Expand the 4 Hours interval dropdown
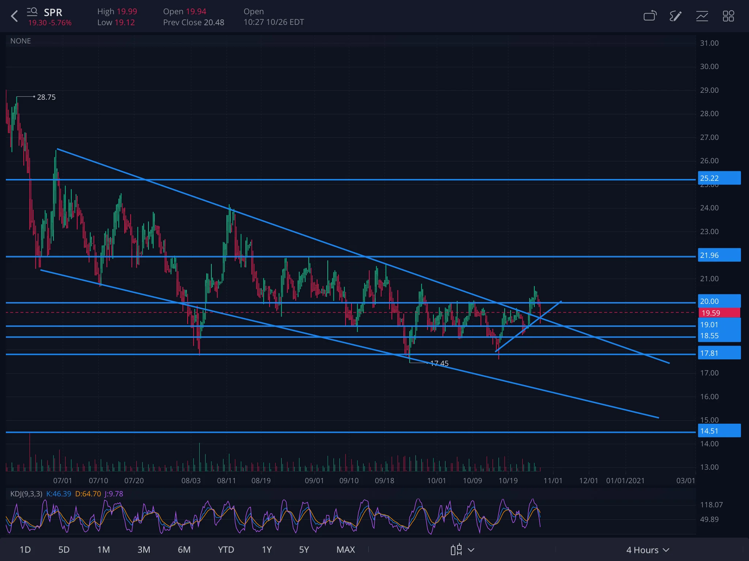The width and height of the screenshot is (749, 561). tap(648, 550)
